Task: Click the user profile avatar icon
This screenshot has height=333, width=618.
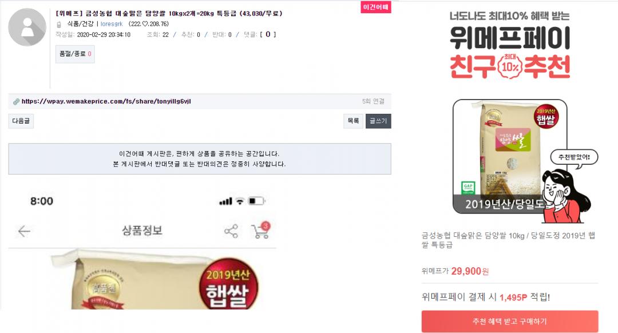Action: 27,27
